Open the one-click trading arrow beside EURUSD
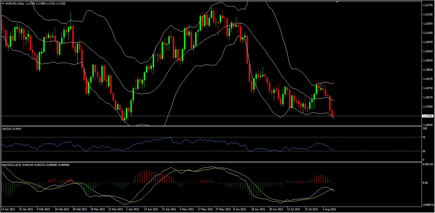 (x=3, y=4)
